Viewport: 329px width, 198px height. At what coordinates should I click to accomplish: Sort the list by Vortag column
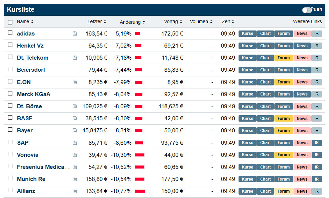click(x=173, y=21)
